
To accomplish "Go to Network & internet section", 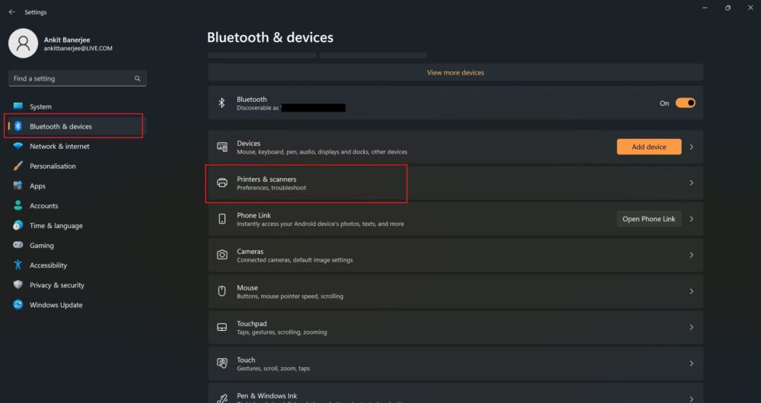I will [59, 146].
